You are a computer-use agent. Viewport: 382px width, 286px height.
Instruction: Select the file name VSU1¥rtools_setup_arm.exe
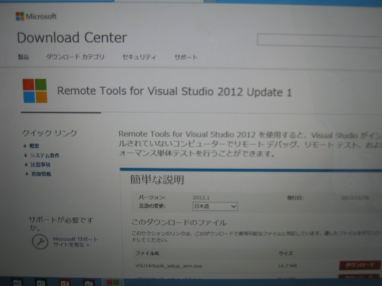(168, 266)
